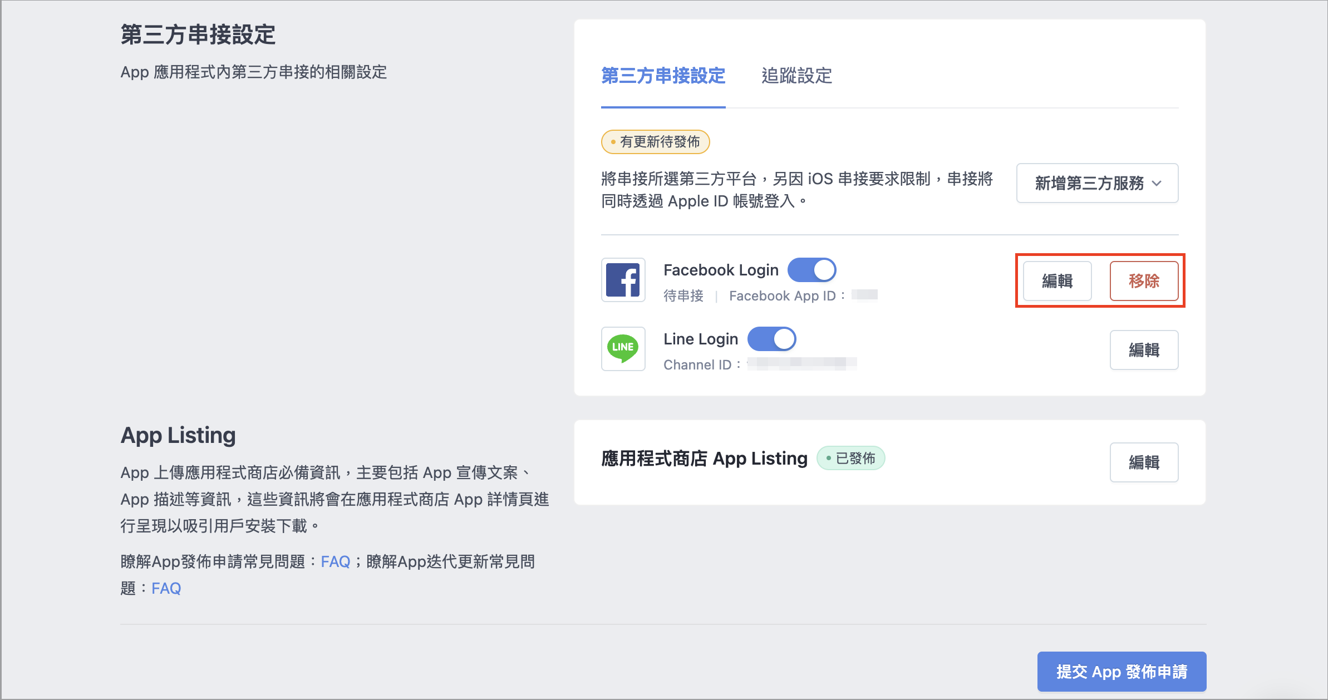Click the App Listing section heading
The height and width of the screenshot is (700, 1328).
178,435
